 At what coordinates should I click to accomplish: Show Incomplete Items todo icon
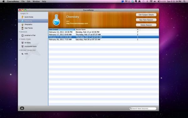[x=23, y=46]
